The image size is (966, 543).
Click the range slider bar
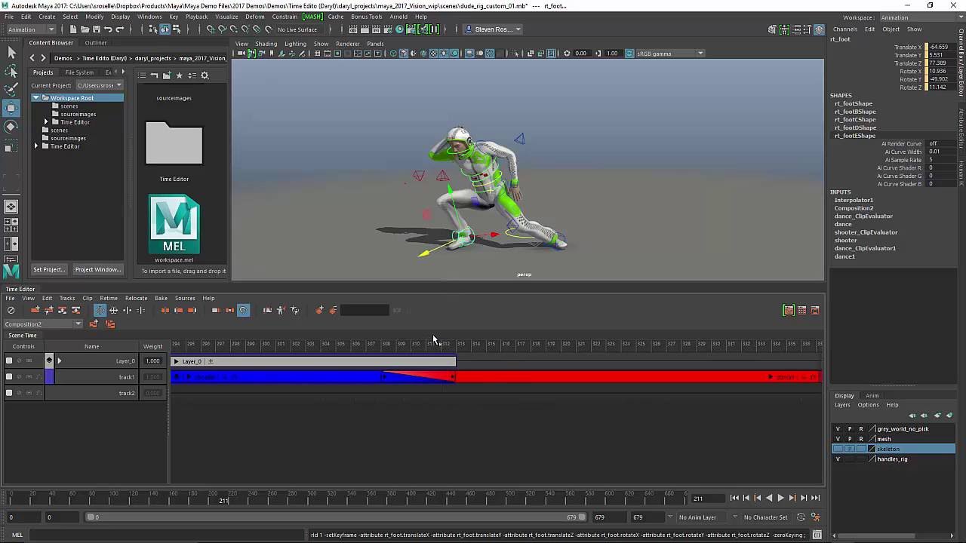tap(337, 517)
